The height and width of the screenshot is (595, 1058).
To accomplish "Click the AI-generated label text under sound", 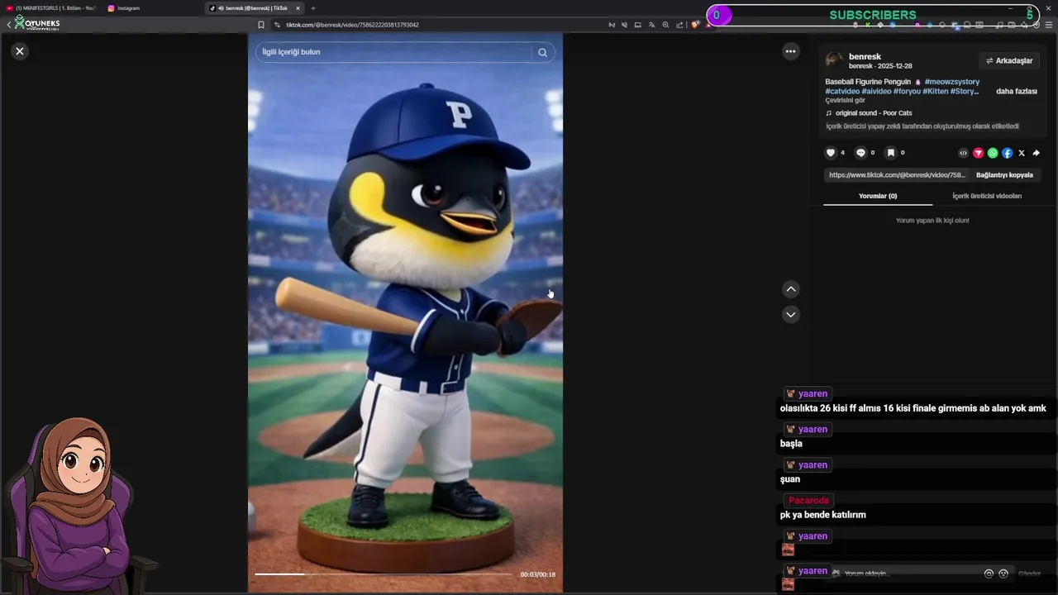I will pos(922,126).
